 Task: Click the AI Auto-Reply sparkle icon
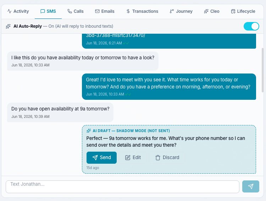click(x=8, y=26)
